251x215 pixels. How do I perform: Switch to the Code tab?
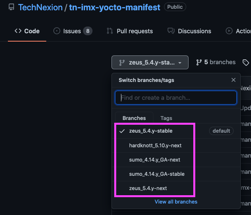(x=27, y=31)
